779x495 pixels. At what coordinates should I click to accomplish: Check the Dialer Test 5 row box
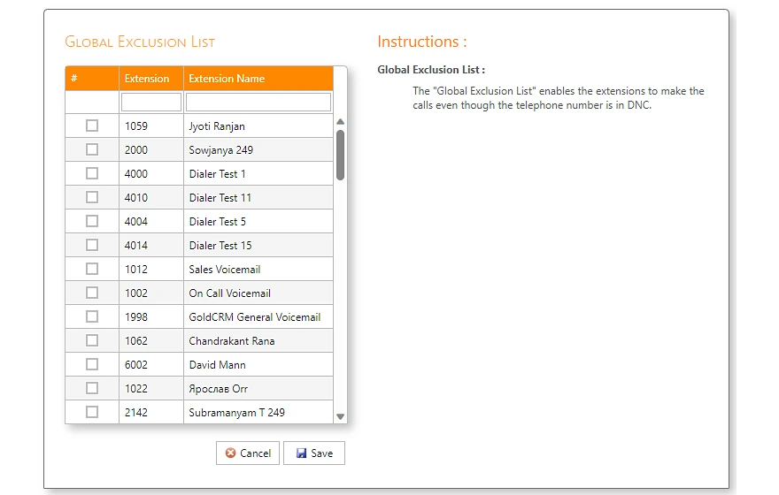pyautogui.click(x=92, y=221)
